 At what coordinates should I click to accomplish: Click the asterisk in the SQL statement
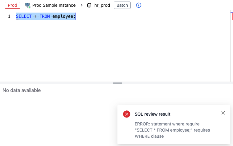click(35, 16)
